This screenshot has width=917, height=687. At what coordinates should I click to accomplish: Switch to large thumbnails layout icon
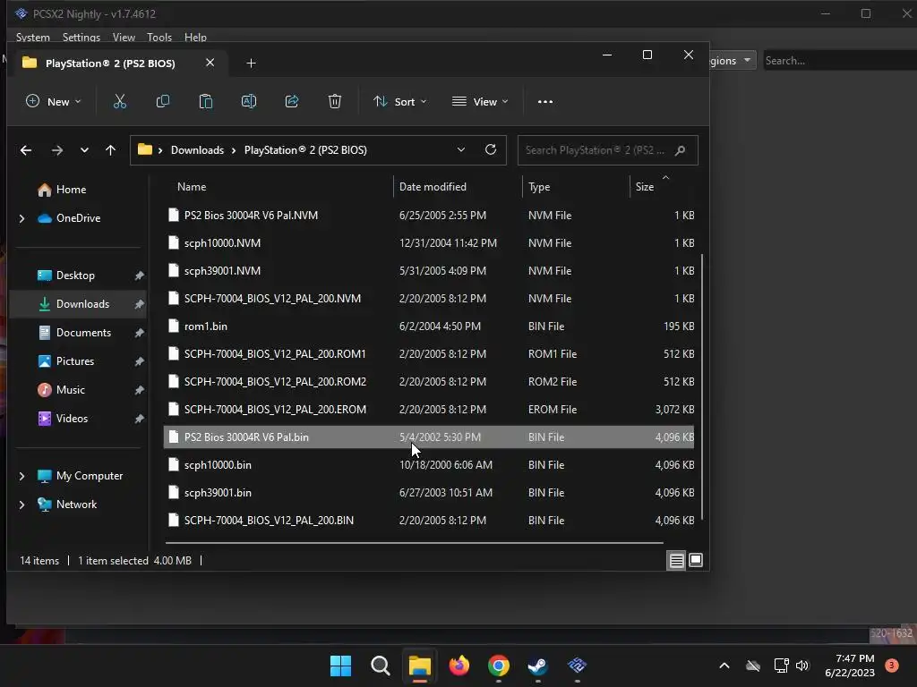pyautogui.click(x=696, y=560)
